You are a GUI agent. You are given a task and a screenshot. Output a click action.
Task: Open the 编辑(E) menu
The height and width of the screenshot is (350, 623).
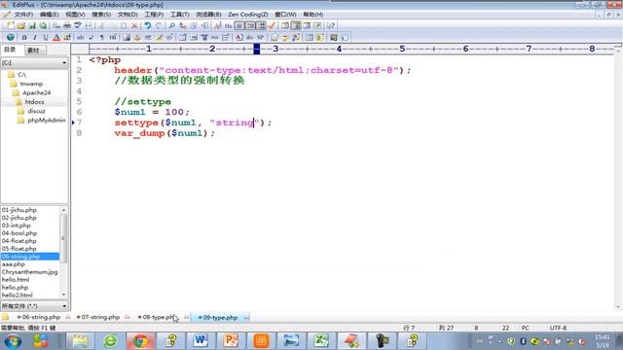(x=50, y=15)
